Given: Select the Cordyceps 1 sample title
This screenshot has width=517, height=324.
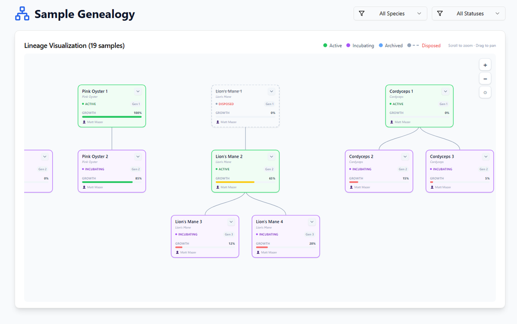Looking at the screenshot, I should tap(401, 91).
